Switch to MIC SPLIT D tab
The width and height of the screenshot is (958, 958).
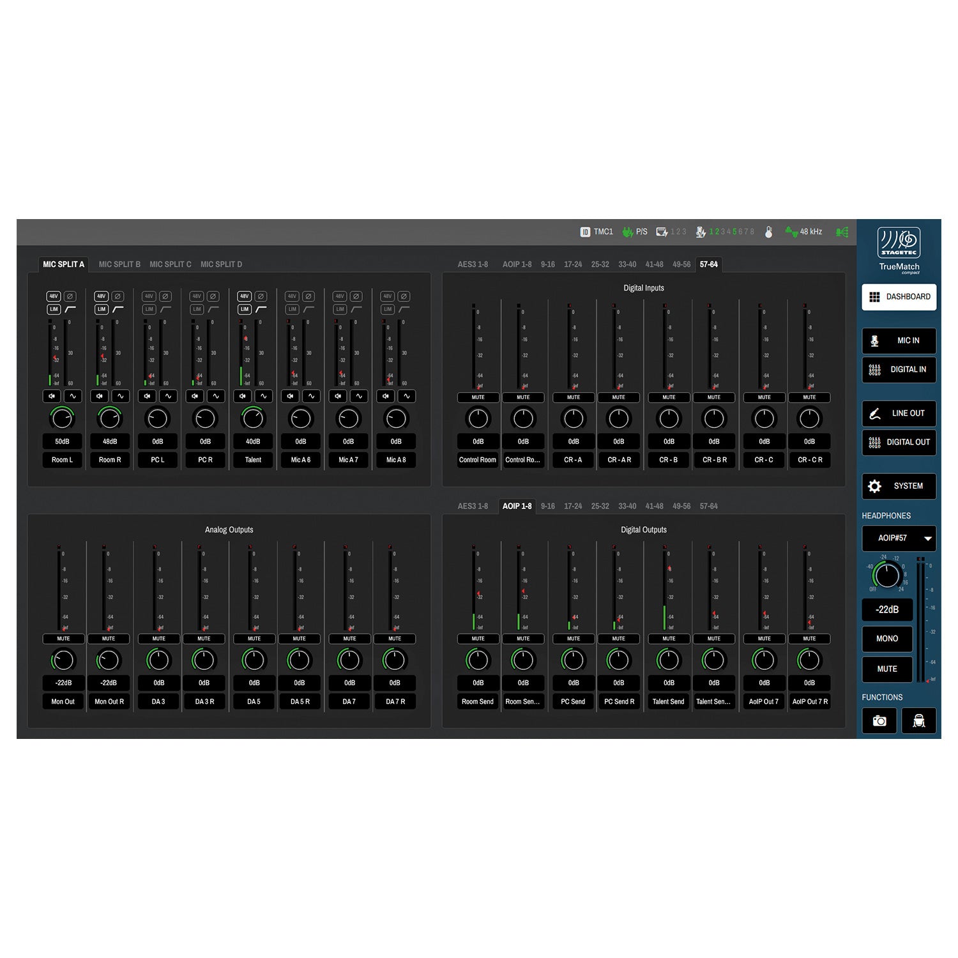pos(221,264)
